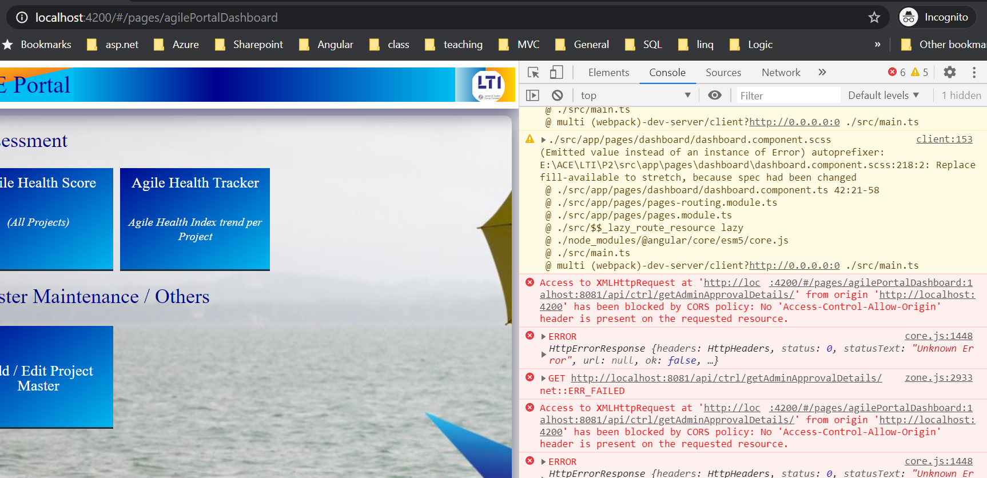Image resolution: width=987 pixels, height=478 pixels.
Task: Open the Bookmarks item in bookmarks bar
Action: coord(38,45)
